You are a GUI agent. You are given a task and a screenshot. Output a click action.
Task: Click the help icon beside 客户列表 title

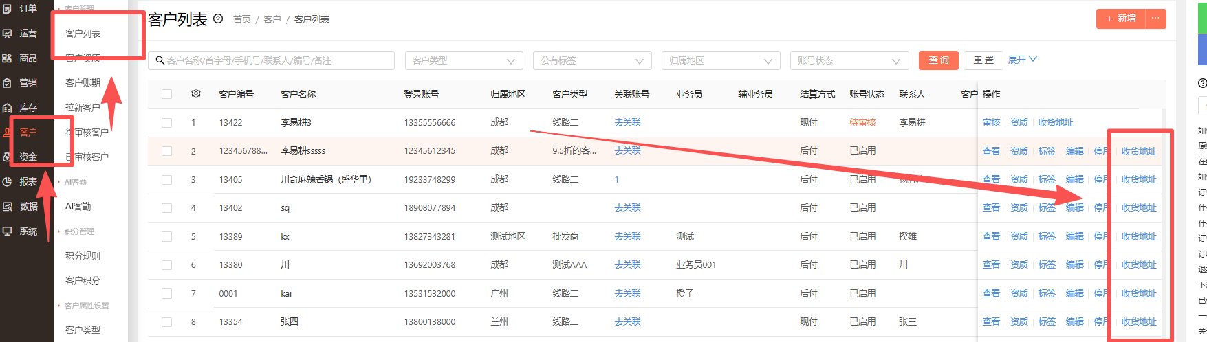(218, 19)
